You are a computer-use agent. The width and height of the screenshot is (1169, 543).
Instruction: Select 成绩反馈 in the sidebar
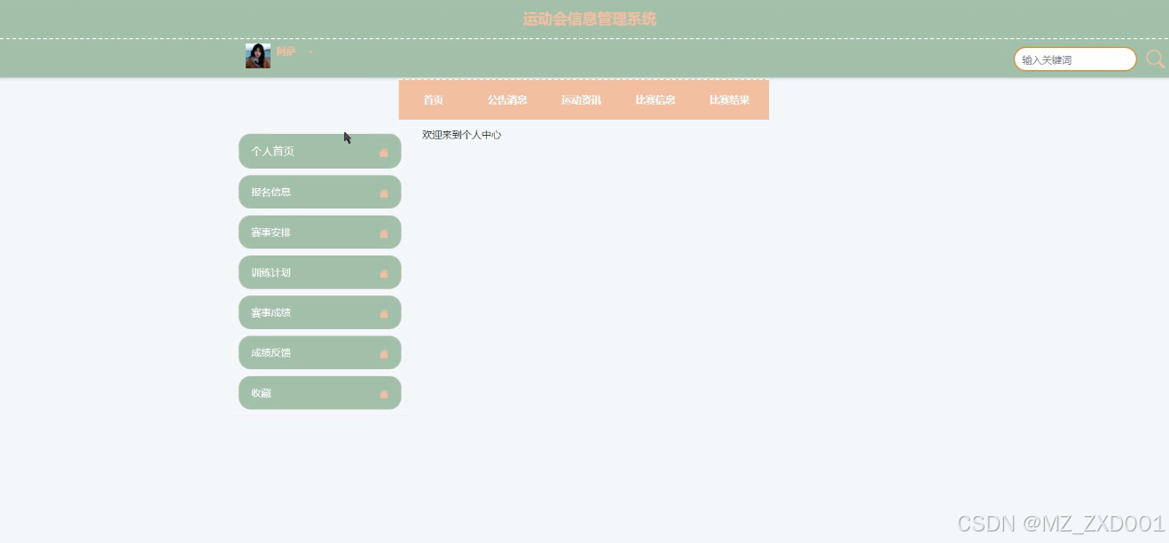[320, 352]
